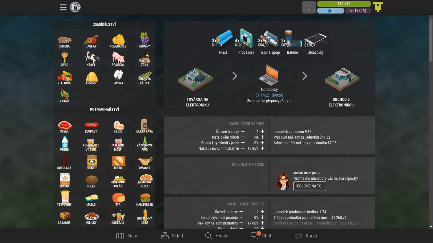Switch to the Burza tab
Viewport: 433px width, 243px height.
click(306, 236)
